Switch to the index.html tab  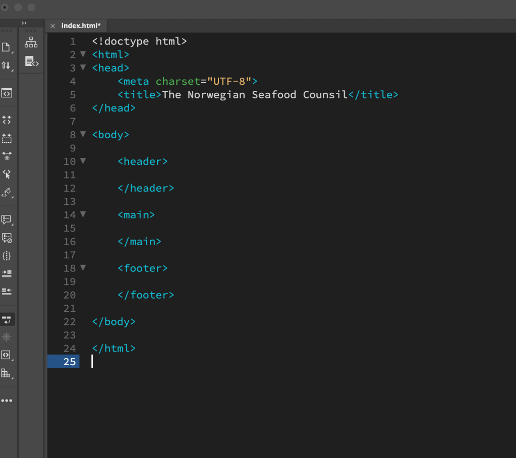pos(81,26)
